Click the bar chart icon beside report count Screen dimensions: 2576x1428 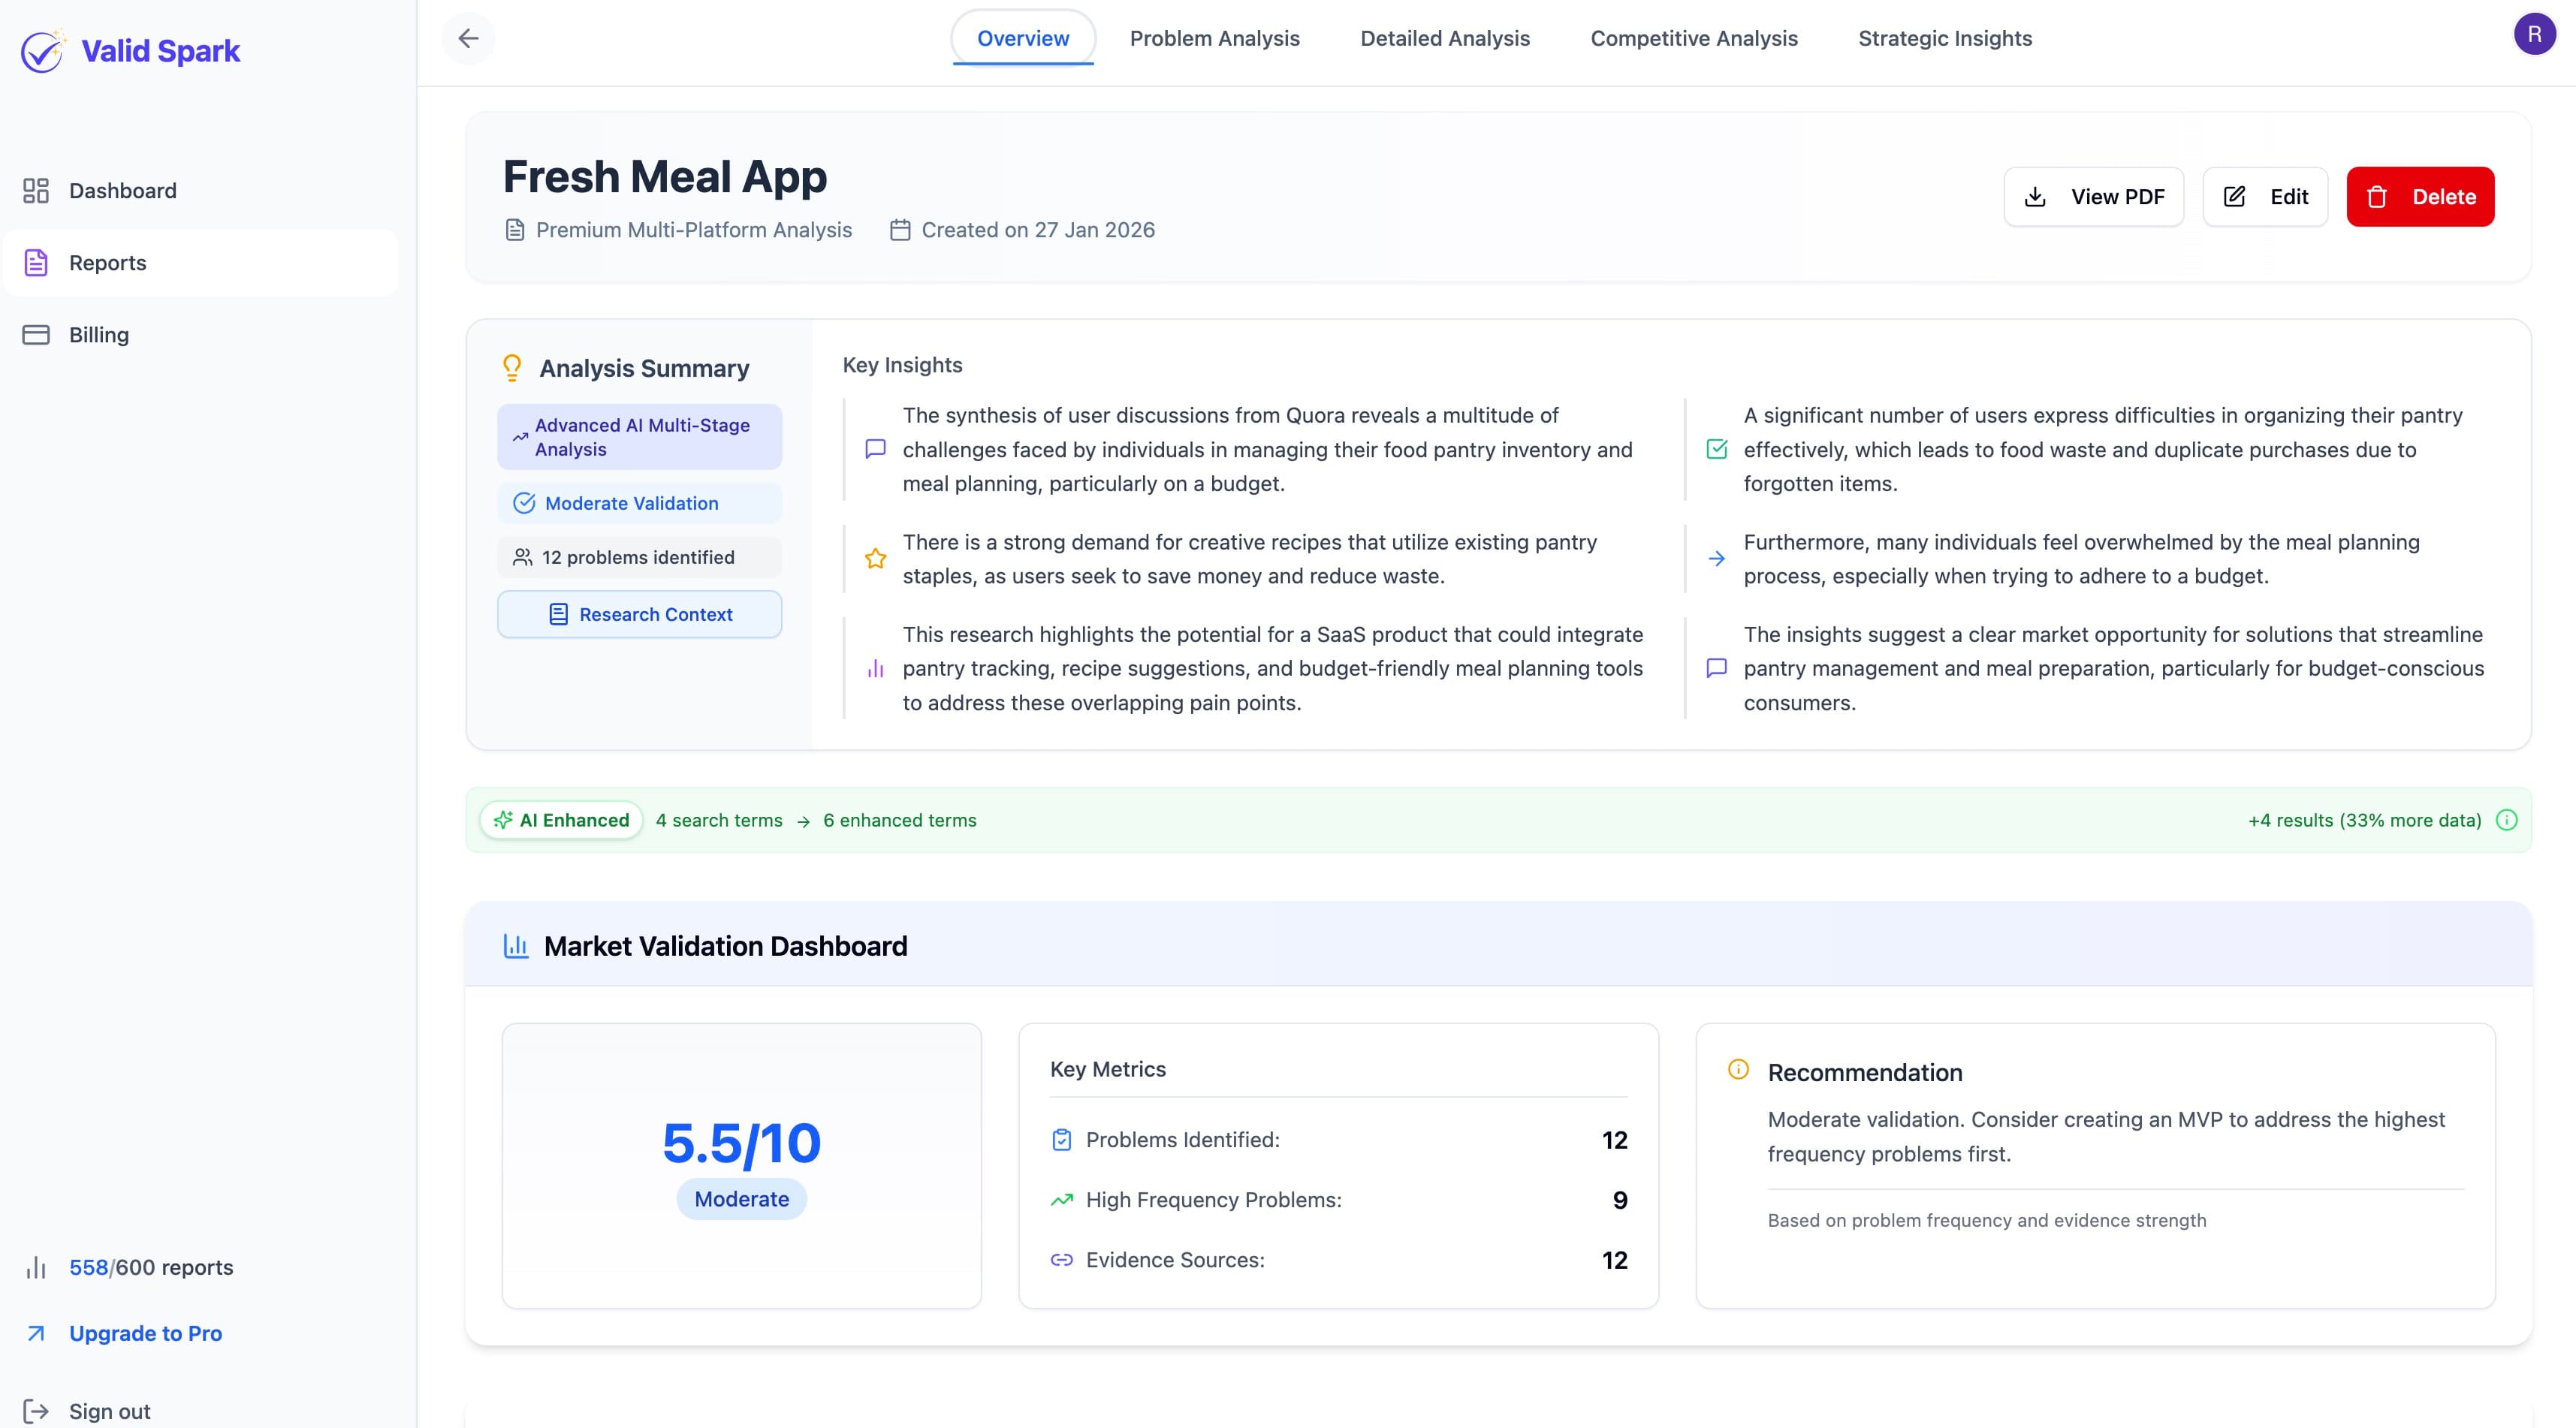click(36, 1267)
